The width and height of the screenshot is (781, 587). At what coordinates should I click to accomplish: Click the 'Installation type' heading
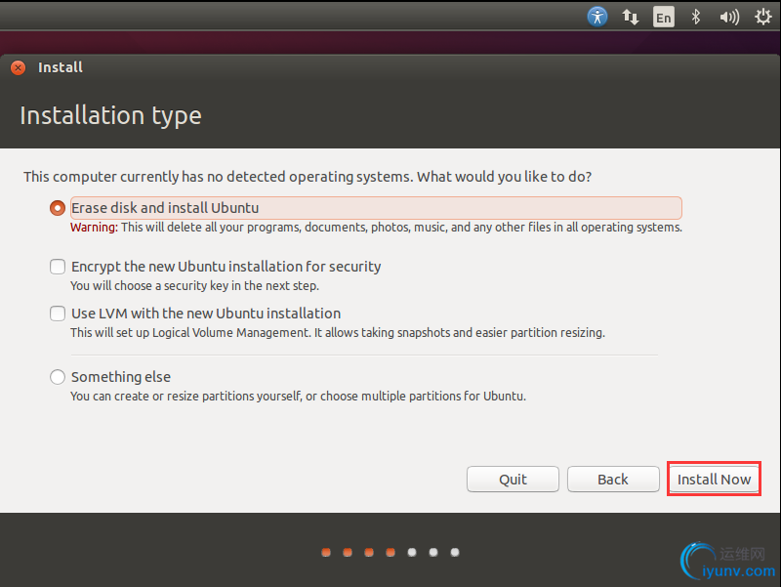point(110,116)
